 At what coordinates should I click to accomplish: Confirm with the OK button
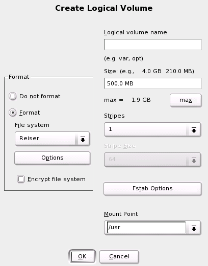82,256
